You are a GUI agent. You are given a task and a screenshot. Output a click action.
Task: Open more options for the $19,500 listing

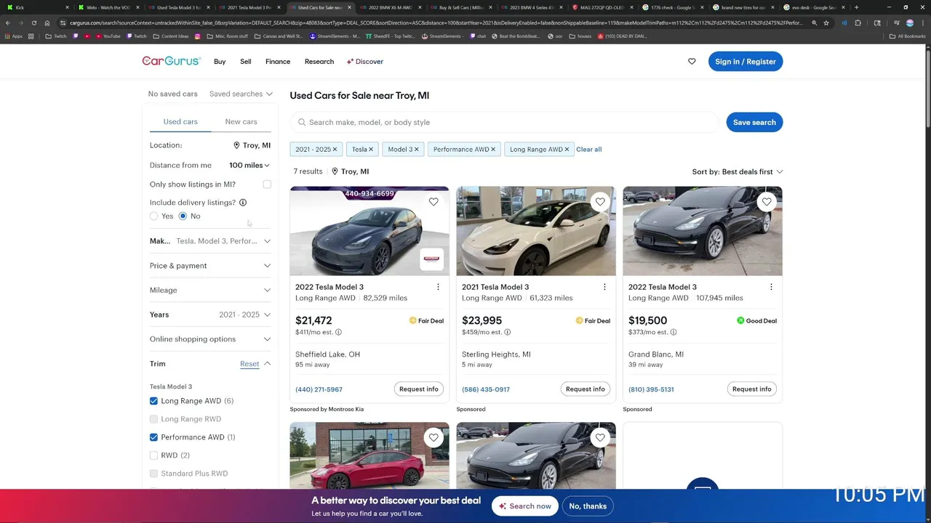(771, 287)
